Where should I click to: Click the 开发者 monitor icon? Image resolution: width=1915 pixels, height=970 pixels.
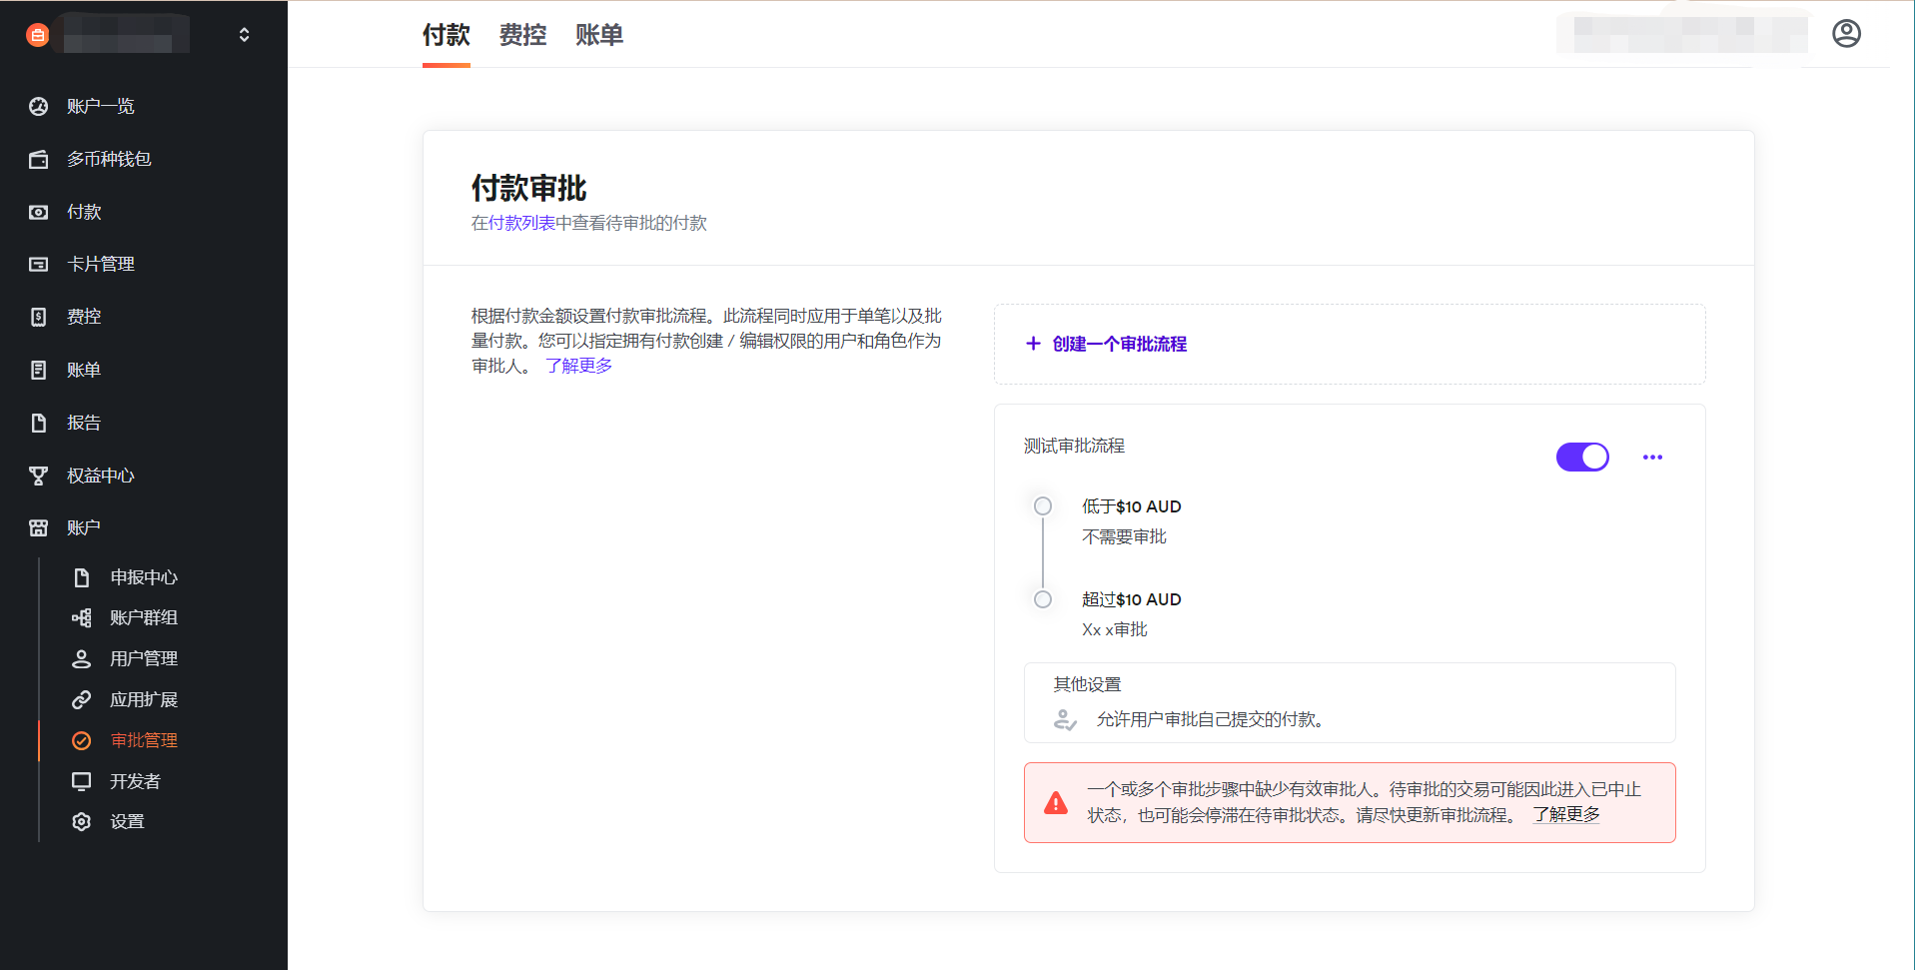pos(82,781)
